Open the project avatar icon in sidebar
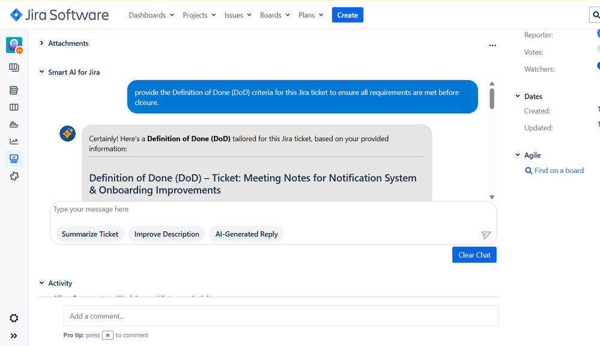The height and width of the screenshot is (346, 600). pos(14,45)
